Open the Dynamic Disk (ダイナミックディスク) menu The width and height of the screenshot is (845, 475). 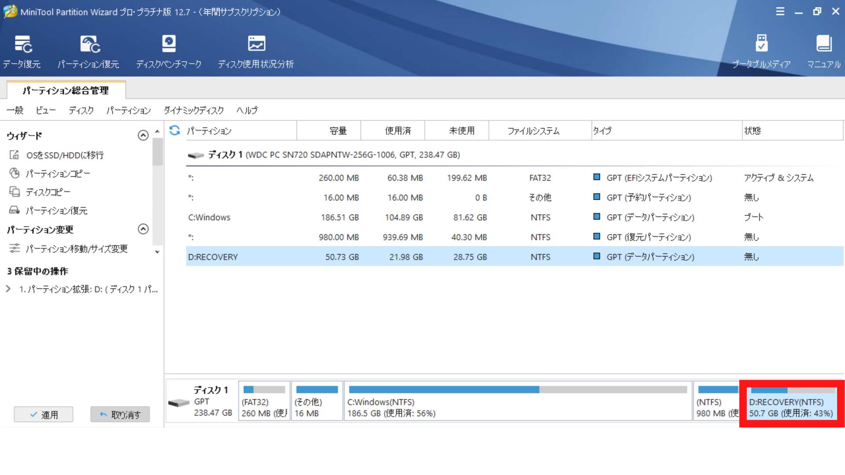tap(194, 110)
